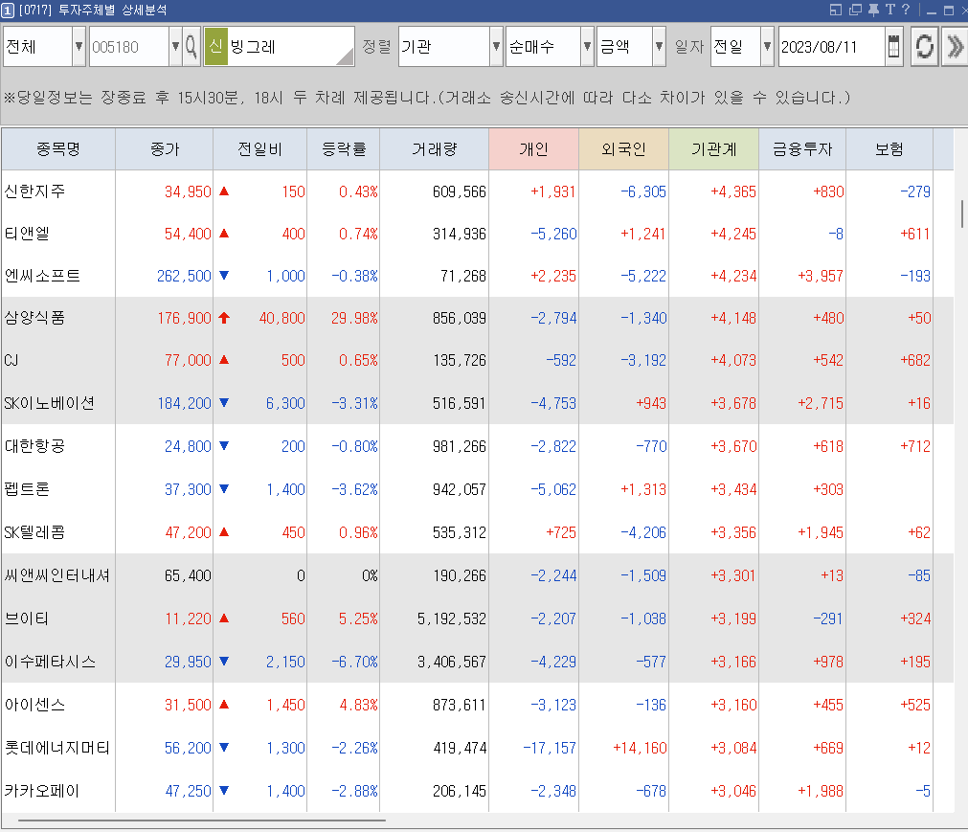The height and width of the screenshot is (832, 968).
Task: Open the 기관 investor sort dropdown
Action: coord(496,46)
